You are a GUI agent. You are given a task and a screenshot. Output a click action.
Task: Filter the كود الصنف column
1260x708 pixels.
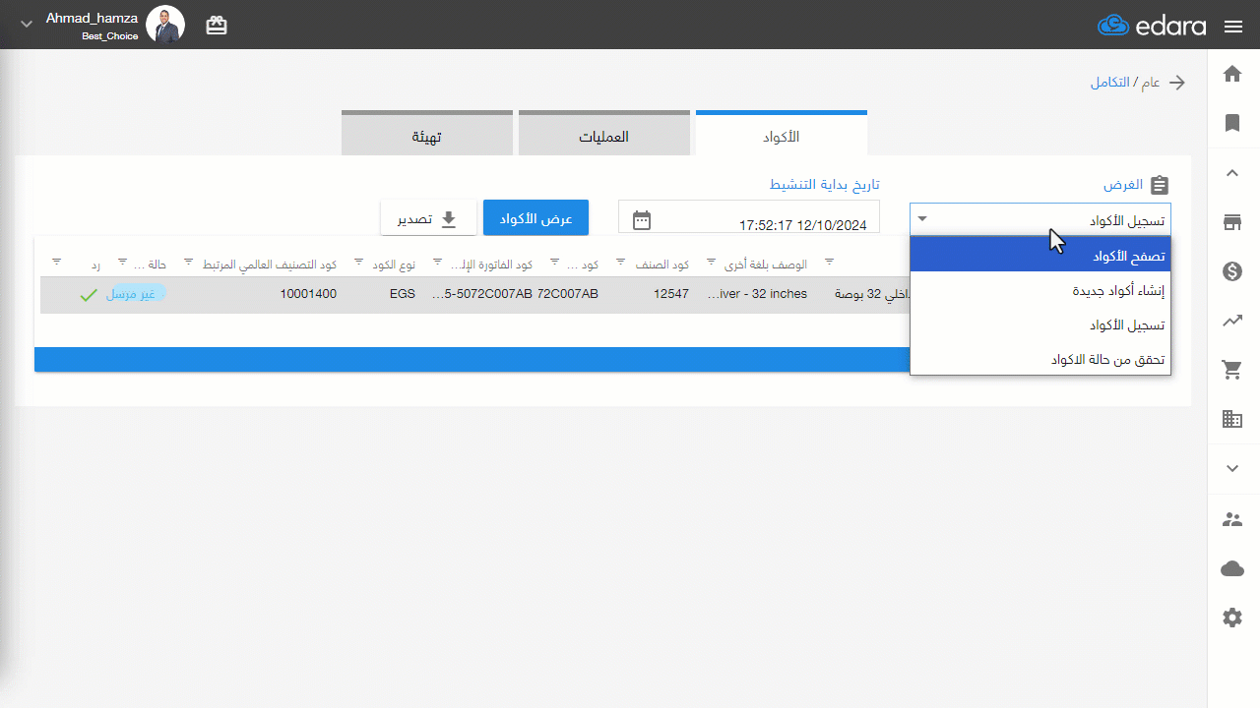(x=621, y=262)
